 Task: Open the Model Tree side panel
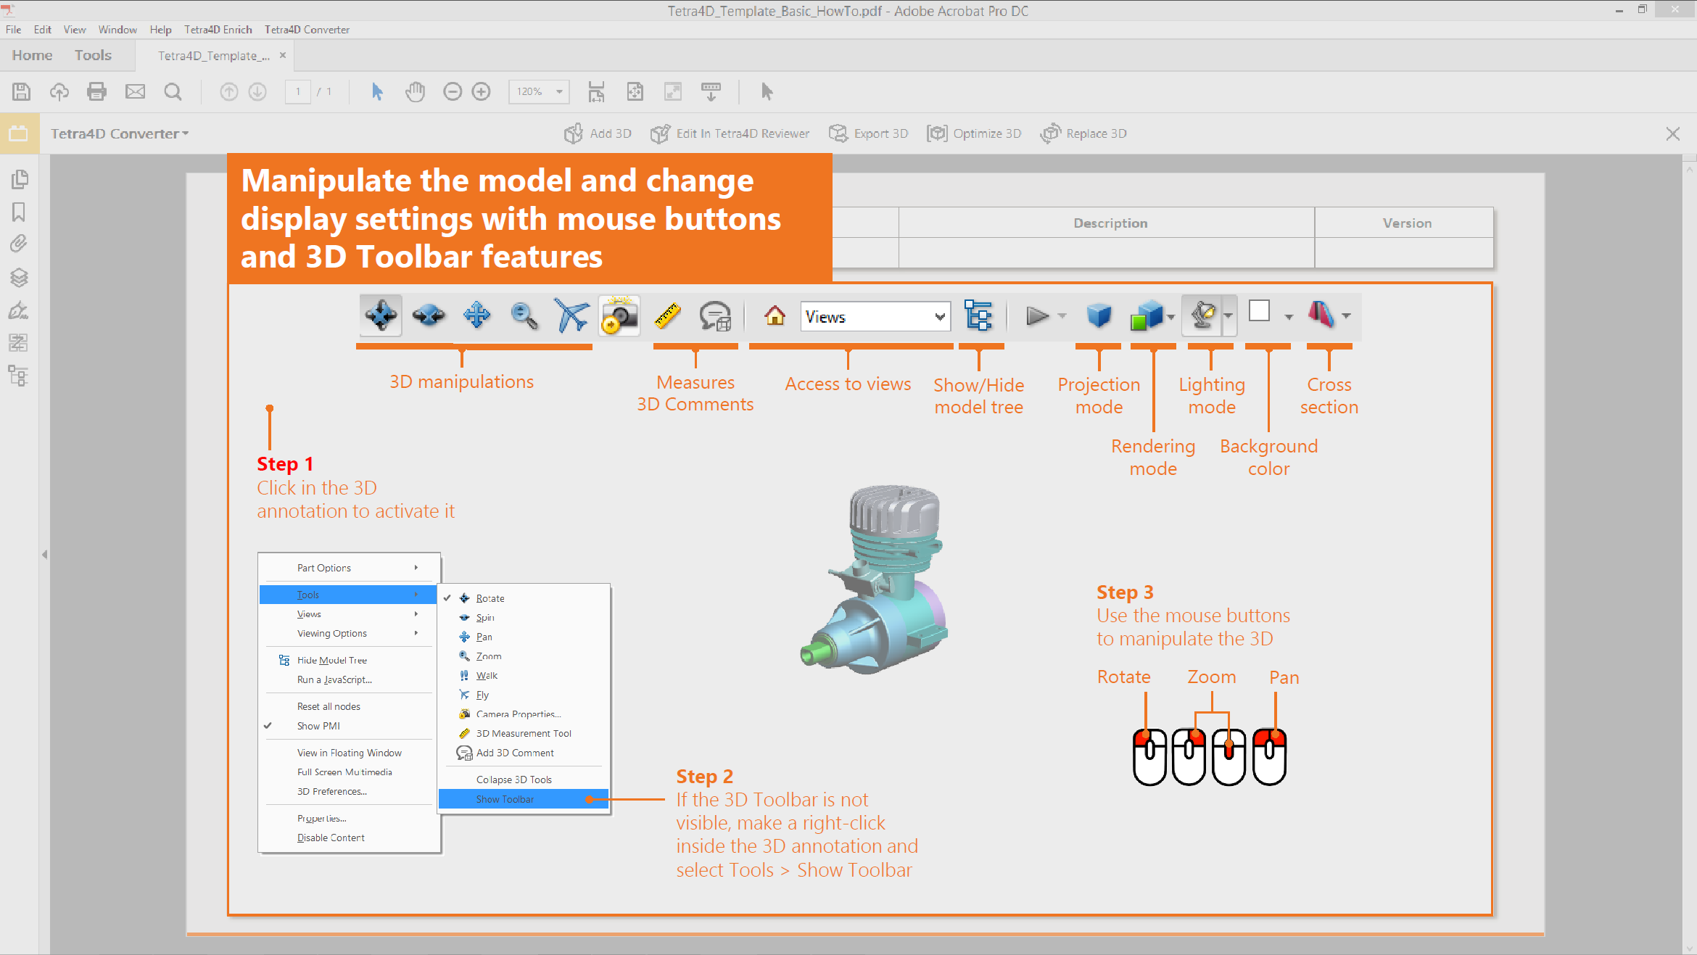(19, 376)
